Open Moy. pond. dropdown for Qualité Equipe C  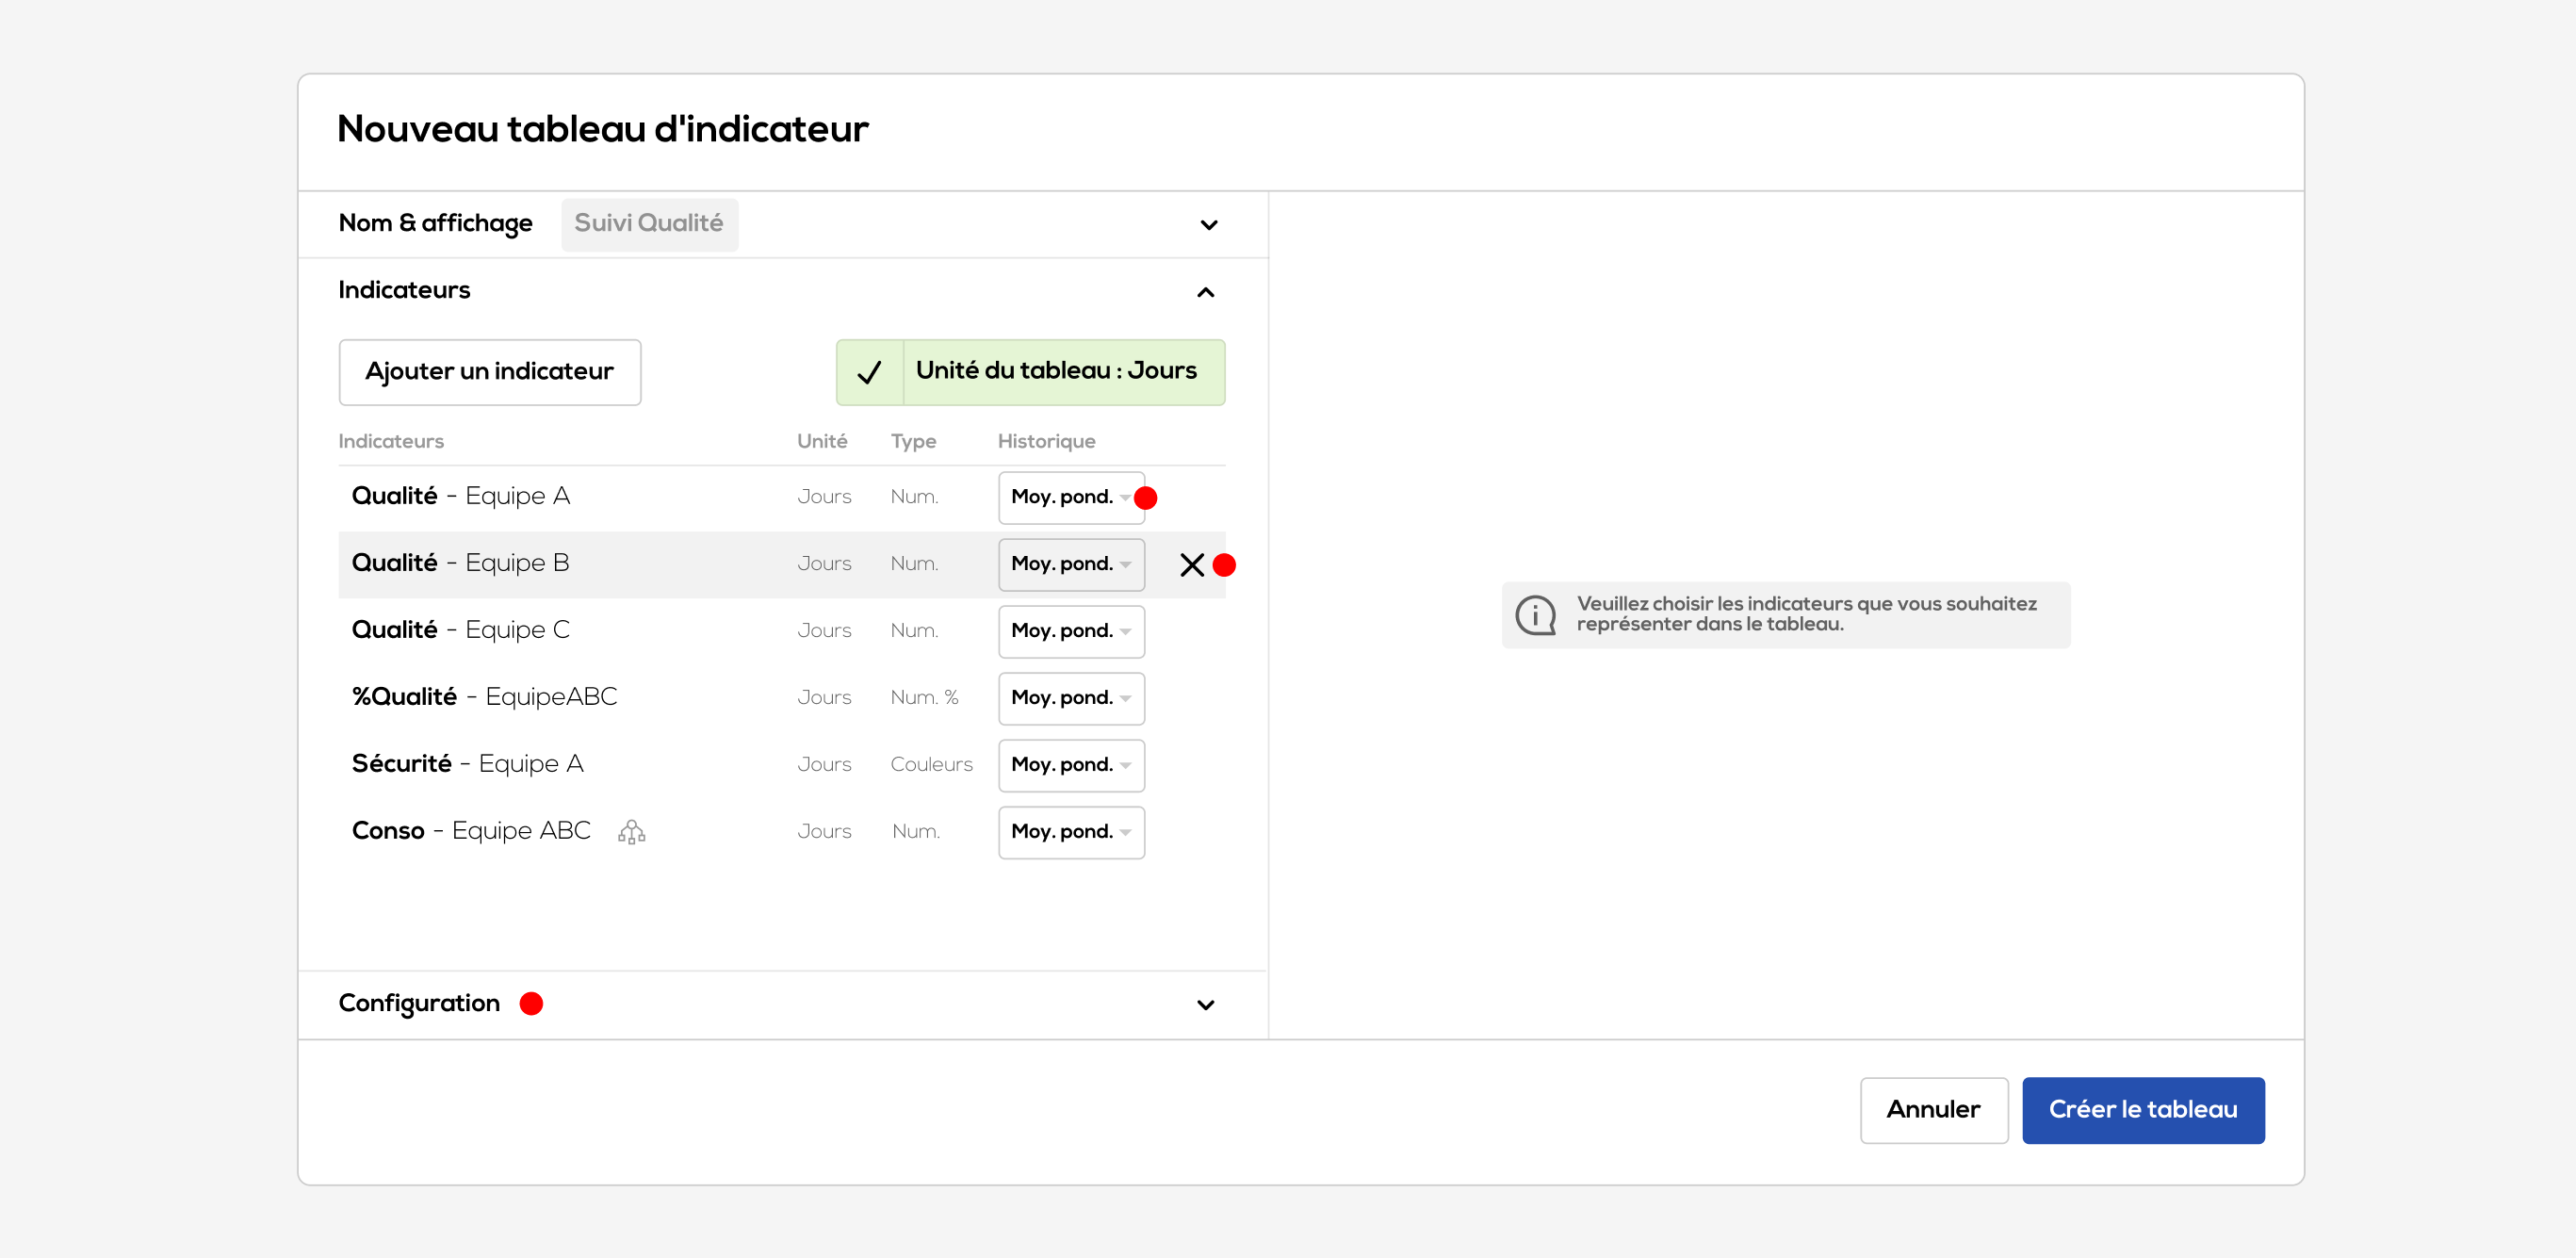click(1070, 631)
